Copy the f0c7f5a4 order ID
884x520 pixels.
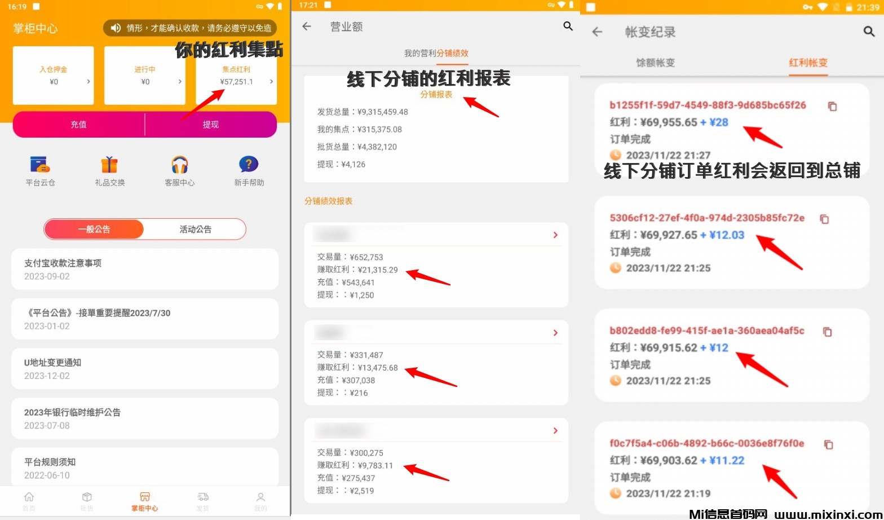[x=828, y=444]
